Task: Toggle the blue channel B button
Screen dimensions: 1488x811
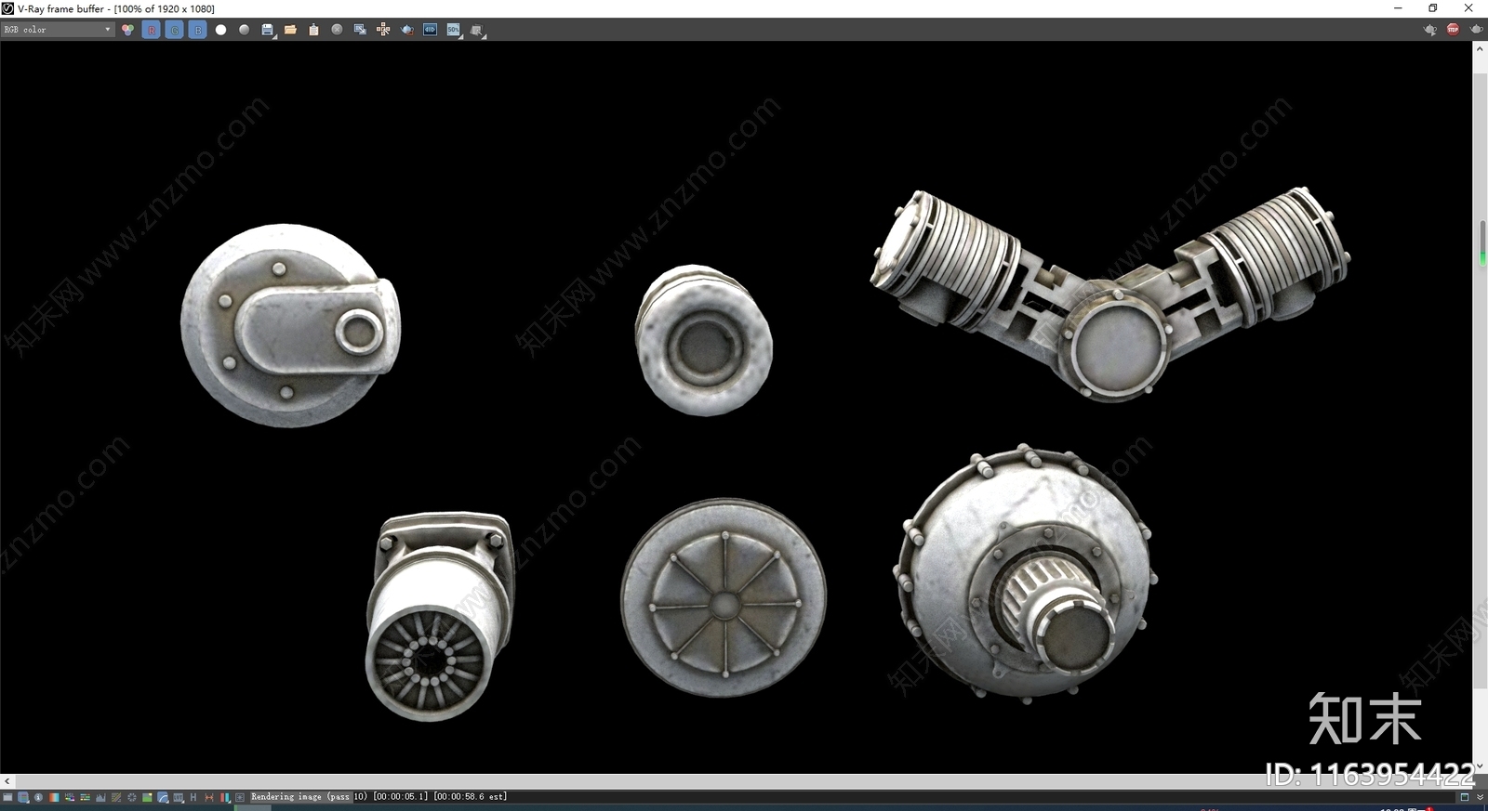Action: tap(198, 30)
